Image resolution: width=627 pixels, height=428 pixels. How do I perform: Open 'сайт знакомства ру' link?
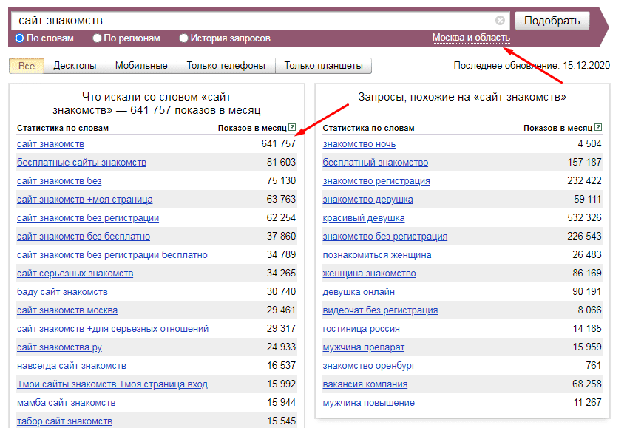(x=59, y=347)
